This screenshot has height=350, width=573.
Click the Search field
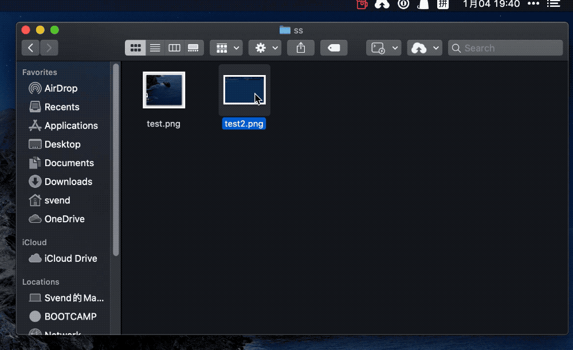click(505, 48)
